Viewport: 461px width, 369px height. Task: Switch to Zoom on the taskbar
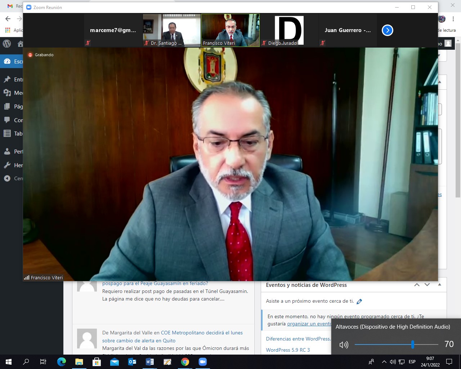[x=203, y=362]
